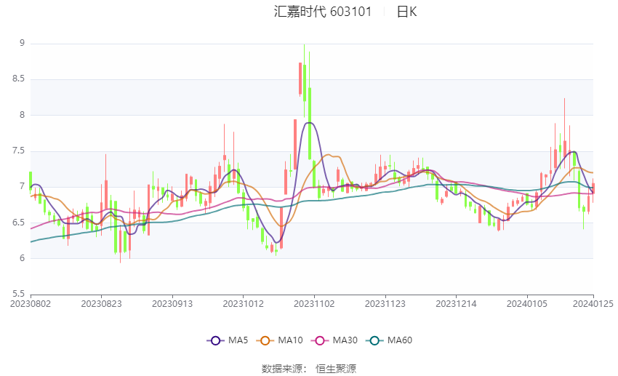
Task: Click y-axis value 9
Action: click(x=22, y=43)
